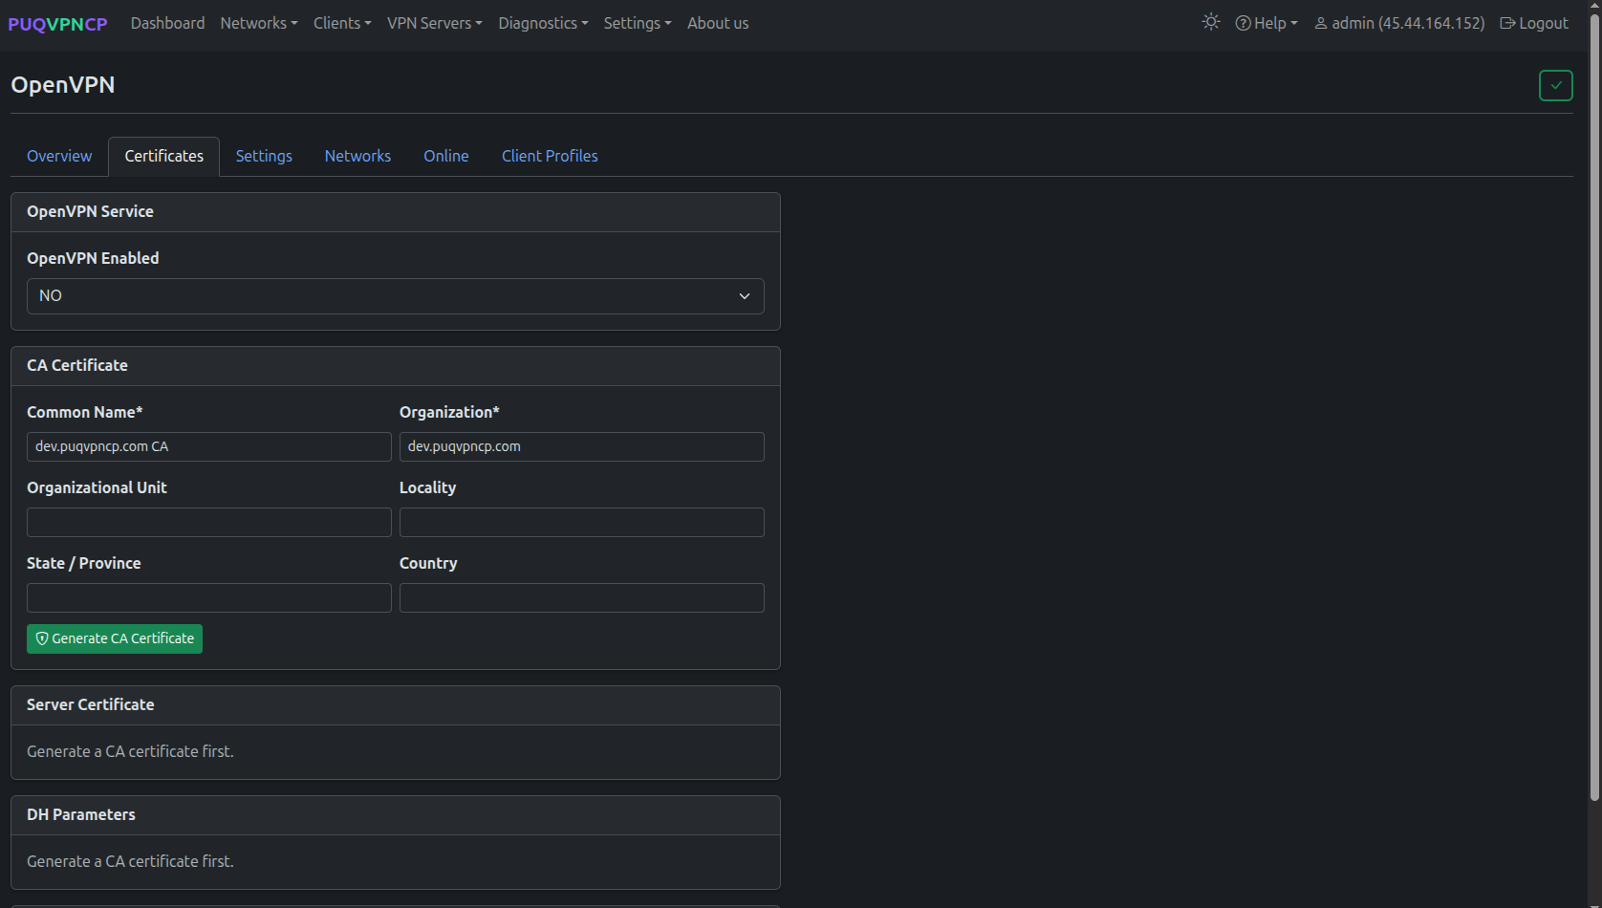This screenshot has height=908, width=1602.
Task: Click Generate CA Certificate button
Action: pos(115,638)
